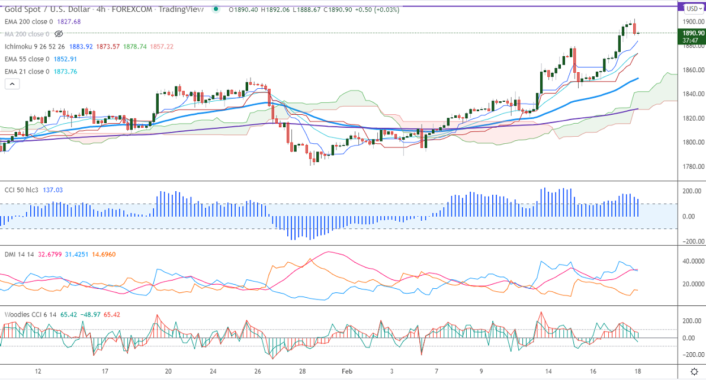Select the Woodies CCI 6 14 label
The image size is (706, 380).
point(31,315)
